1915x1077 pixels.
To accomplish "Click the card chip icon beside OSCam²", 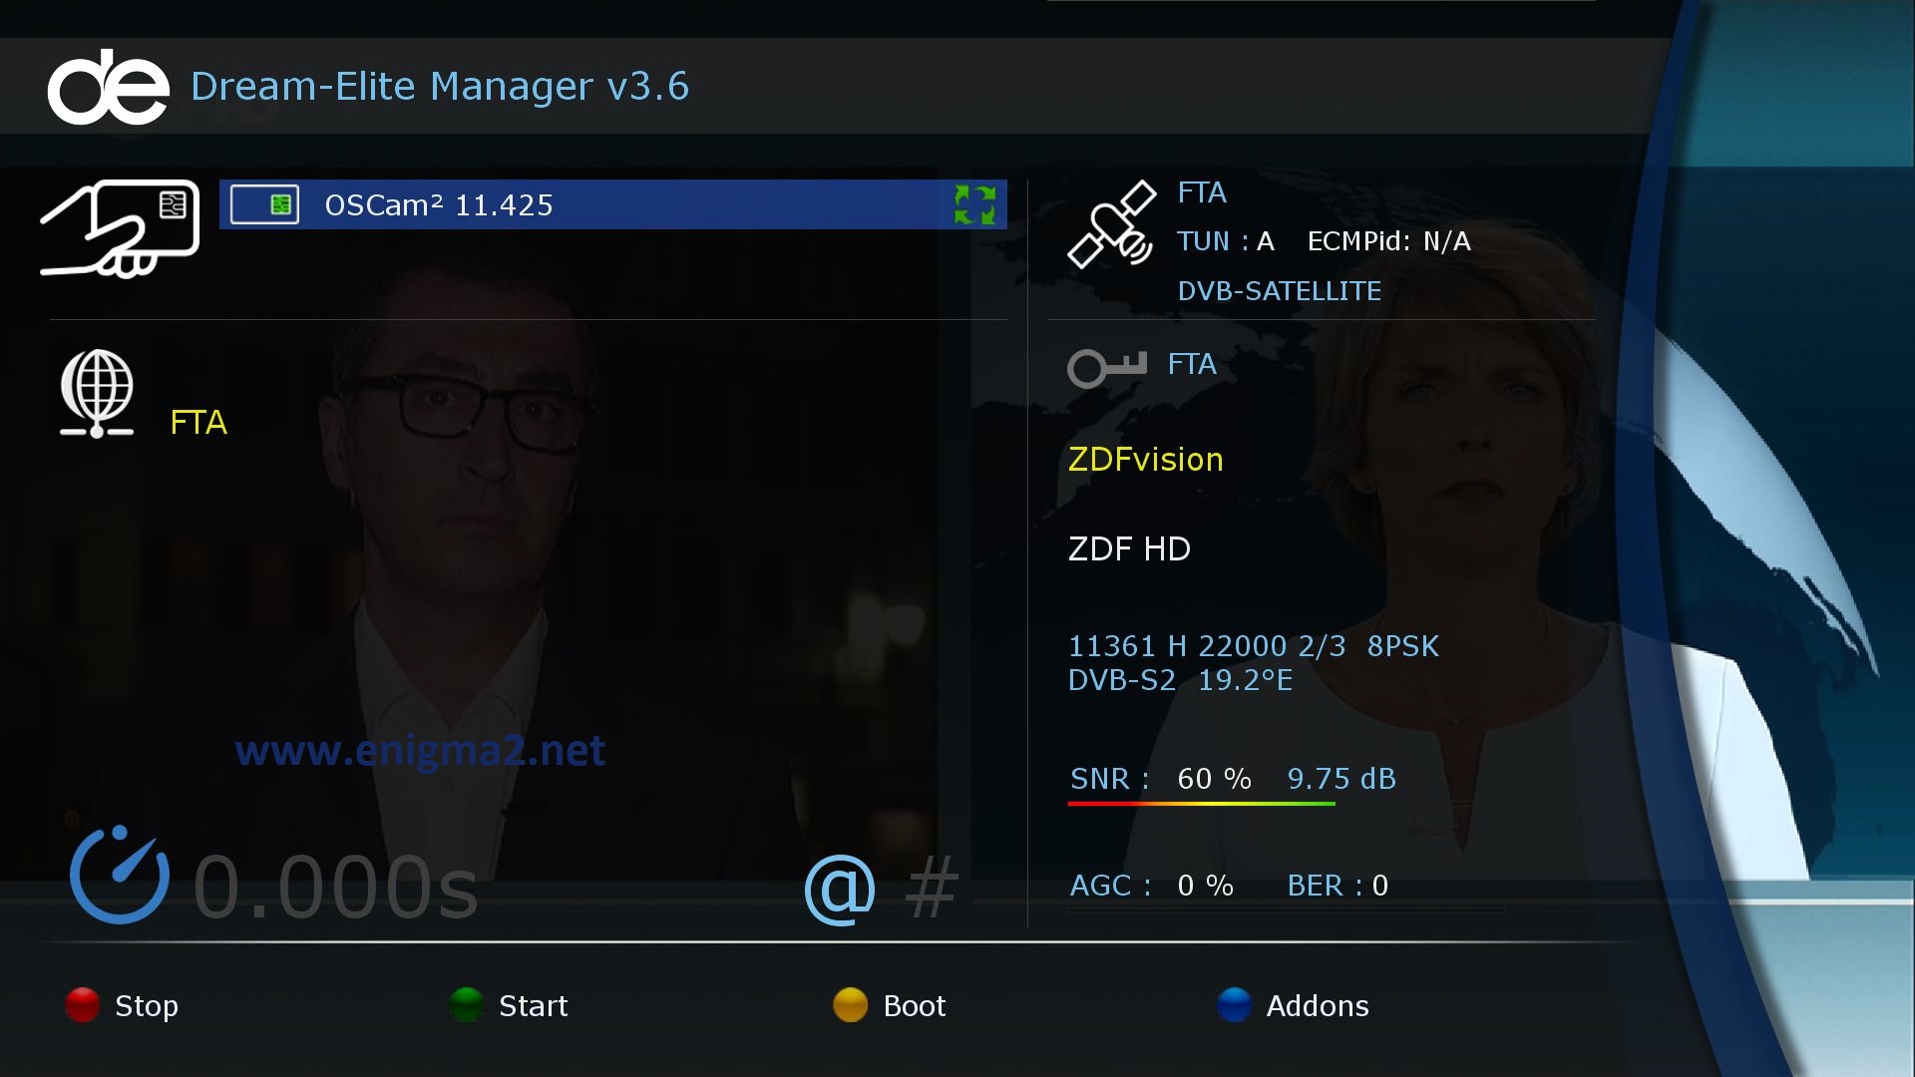I will (264, 204).
